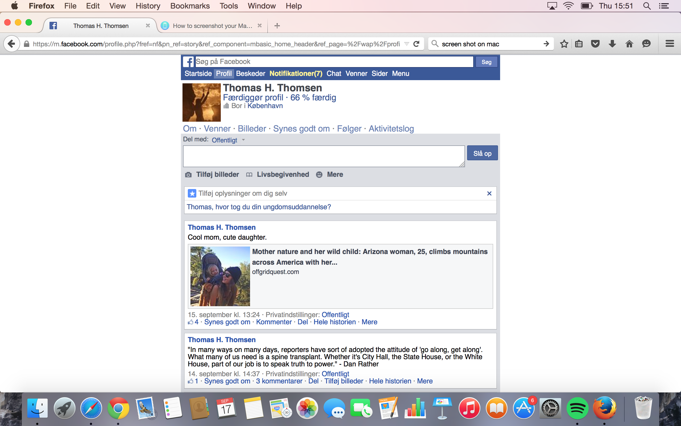Click the Facebook logo beside the search box
This screenshot has height=426, width=681.
188,62
